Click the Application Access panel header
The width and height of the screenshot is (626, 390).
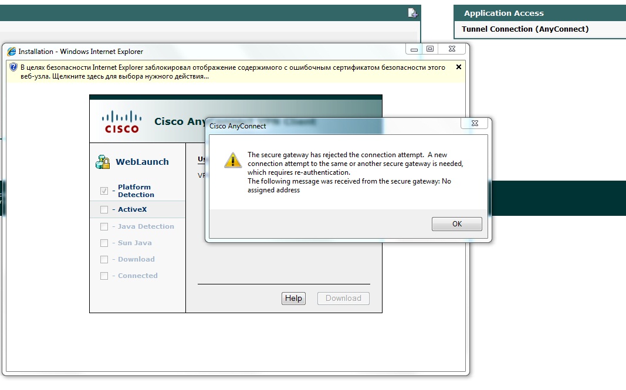point(540,13)
